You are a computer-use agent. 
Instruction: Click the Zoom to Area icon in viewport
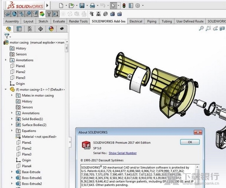pos(208,28)
